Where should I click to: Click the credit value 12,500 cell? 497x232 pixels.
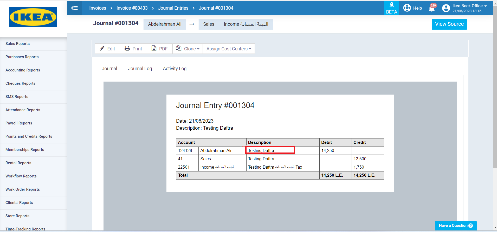coord(368,159)
